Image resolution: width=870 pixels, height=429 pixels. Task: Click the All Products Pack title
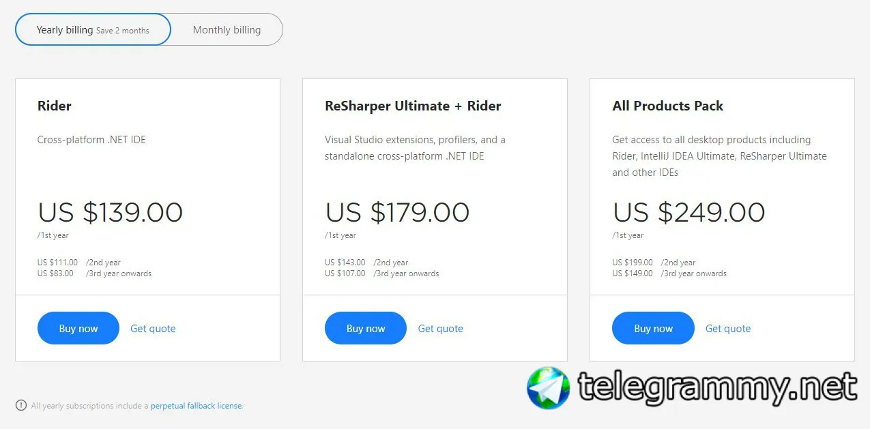tap(667, 106)
